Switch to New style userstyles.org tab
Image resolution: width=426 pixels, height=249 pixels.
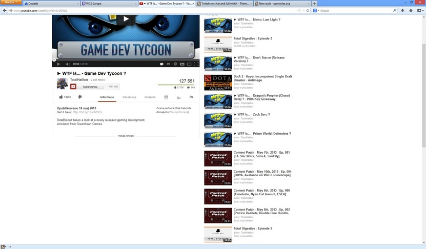click(x=282, y=4)
